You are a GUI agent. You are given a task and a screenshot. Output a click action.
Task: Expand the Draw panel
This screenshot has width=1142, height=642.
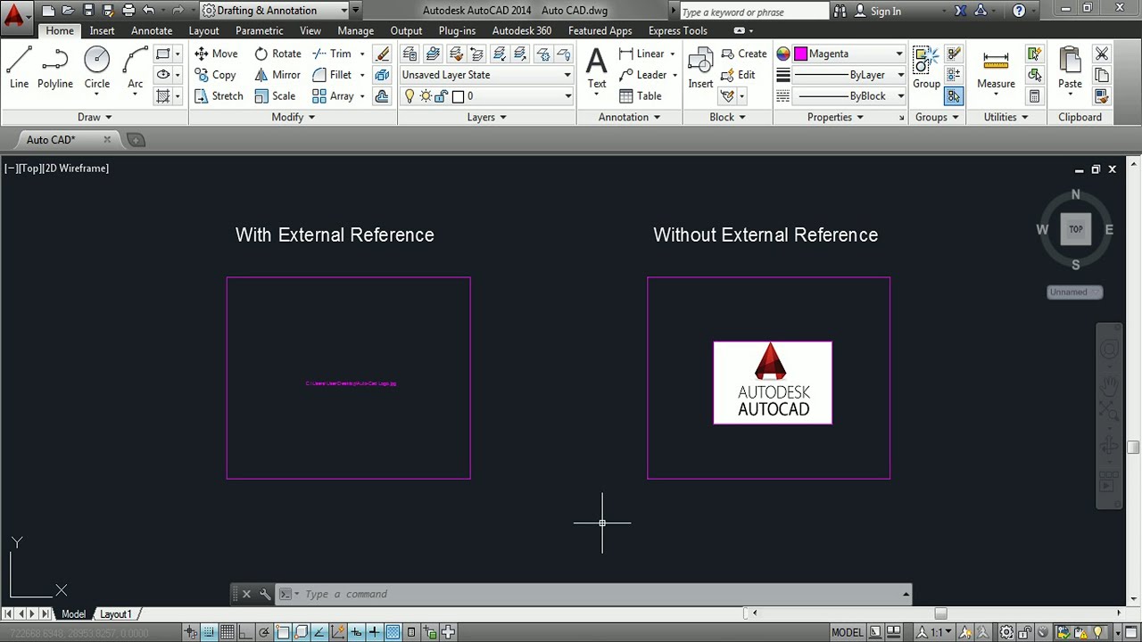point(95,117)
